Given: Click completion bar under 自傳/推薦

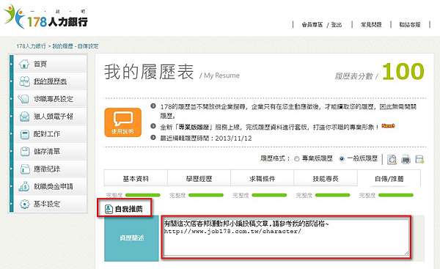Looking at the screenshot, I should point(396,195).
